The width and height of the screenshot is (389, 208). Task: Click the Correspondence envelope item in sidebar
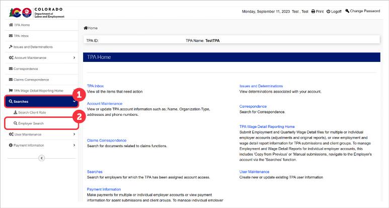25,68
